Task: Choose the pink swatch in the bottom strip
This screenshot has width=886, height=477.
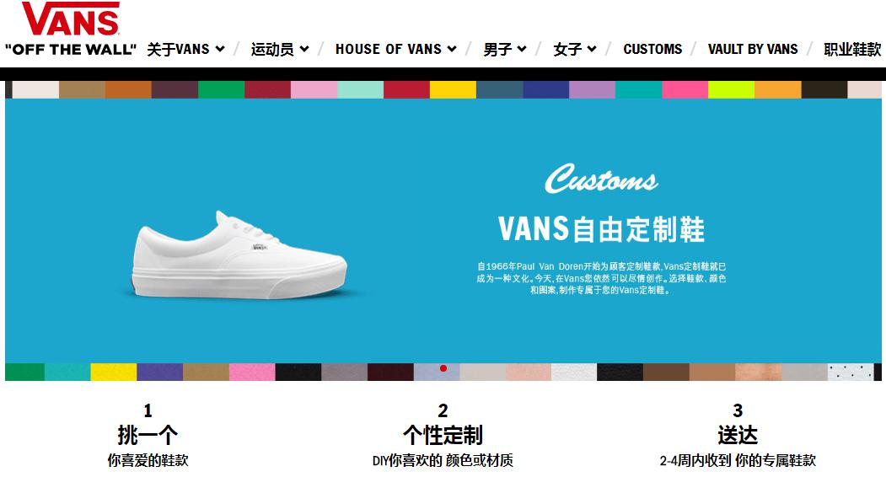Action: click(252, 372)
